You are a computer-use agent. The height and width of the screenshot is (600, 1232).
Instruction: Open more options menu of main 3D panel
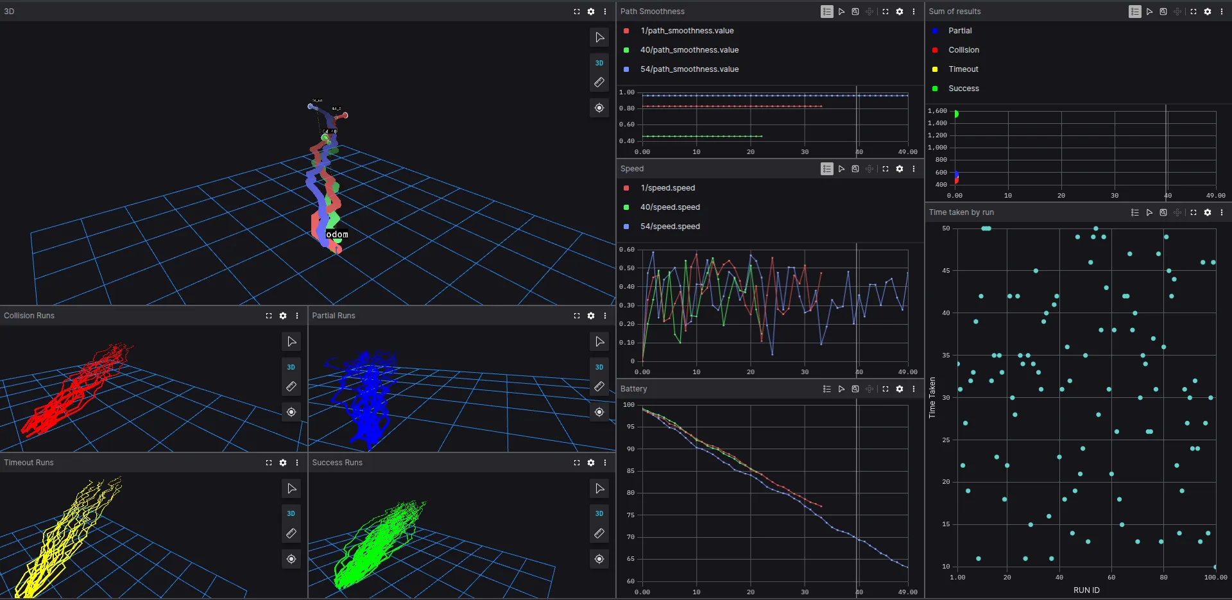(x=605, y=12)
